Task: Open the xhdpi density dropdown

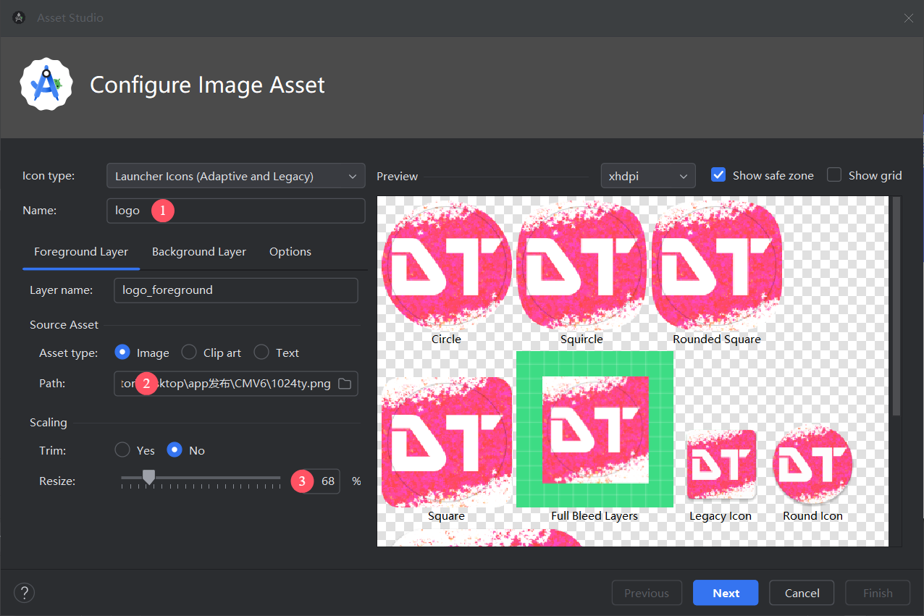Action: pyautogui.click(x=647, y=176)
